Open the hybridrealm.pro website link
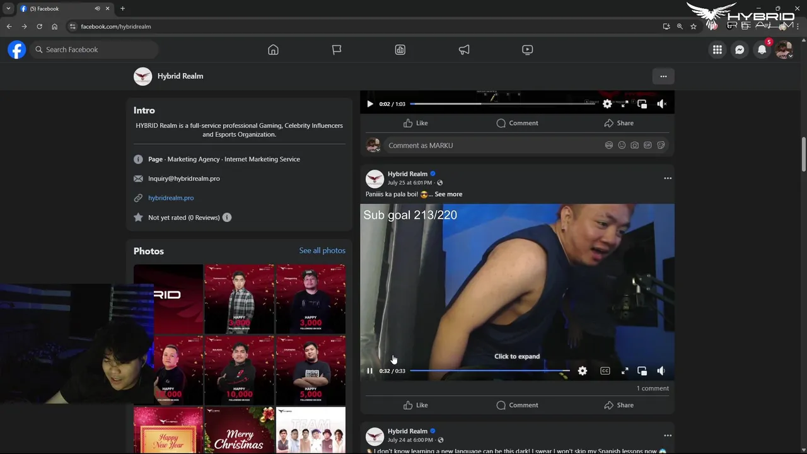807x454 pixels. pyautogui.click(x=171, y=198)
